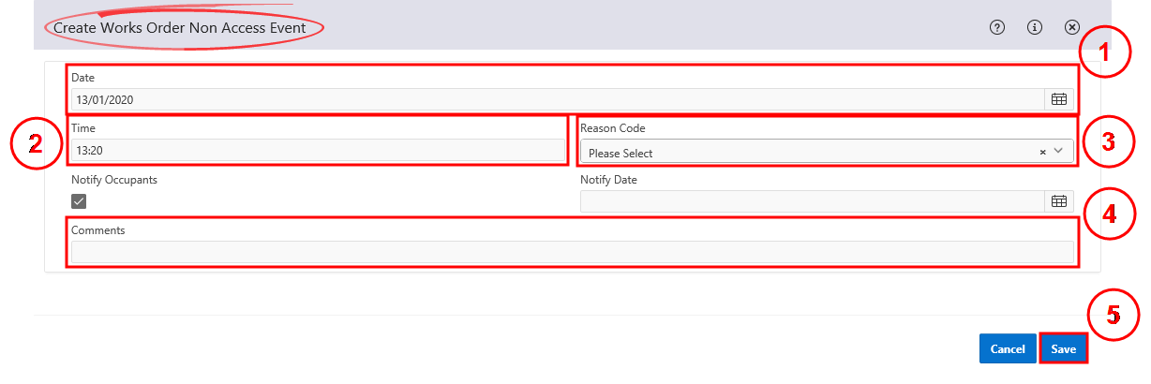Click the Reason Code label
This screenshot has height=384, width=1151.
[612, 128]
